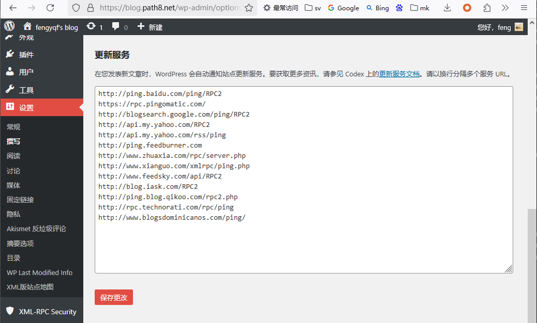The image size is (537, 323).
Task: Click the 保存更改 button
Action: 114,298
